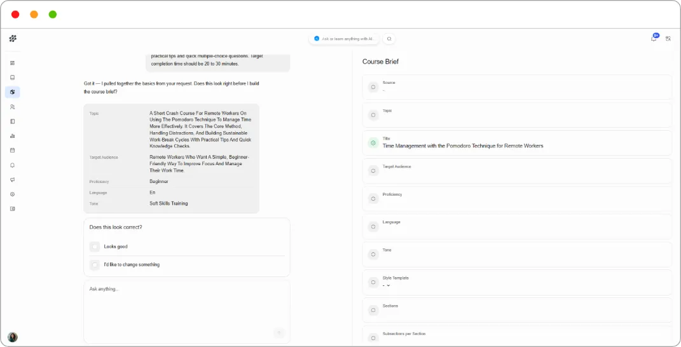
Task: Click the magnifier search button in header
Action: (x=389, y=39)
